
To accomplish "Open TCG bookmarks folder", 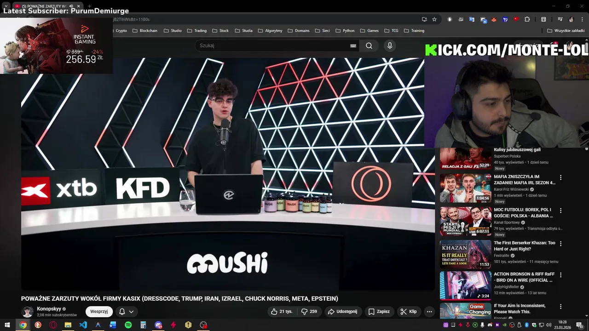I will pyautogui.click(x=391, y=31).
